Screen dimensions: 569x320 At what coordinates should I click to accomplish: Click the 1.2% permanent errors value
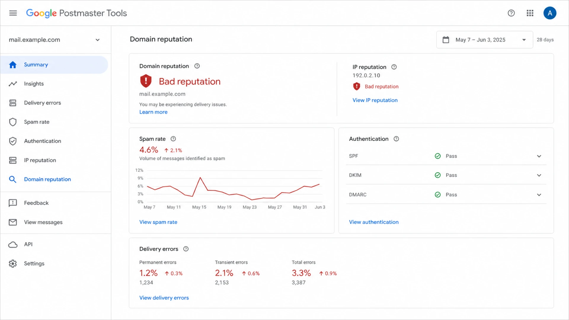(148, 273)
